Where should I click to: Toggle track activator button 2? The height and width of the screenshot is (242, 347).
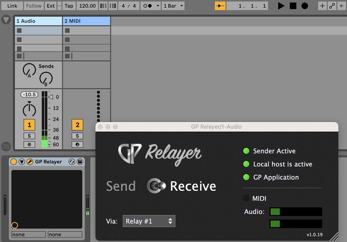coord(77,125)
